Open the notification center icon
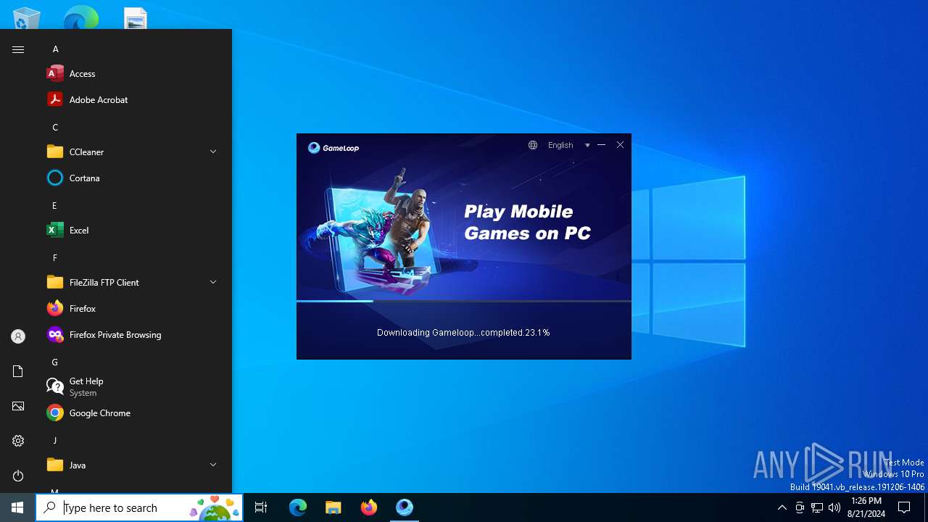928x522 pixels. tap(904, 507)
